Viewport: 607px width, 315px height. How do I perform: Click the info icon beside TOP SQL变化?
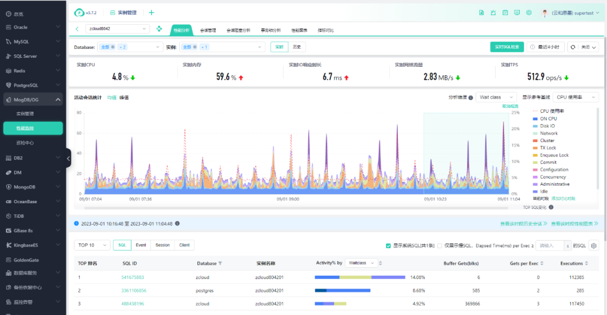click(551, 207)
